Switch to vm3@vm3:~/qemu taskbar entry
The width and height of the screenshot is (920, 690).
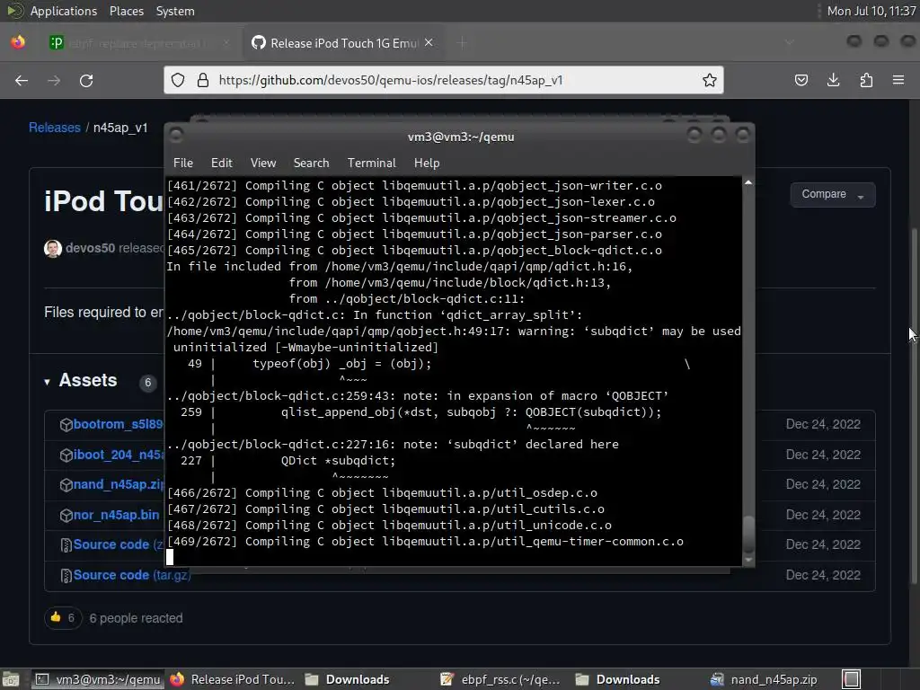[98, 679]
